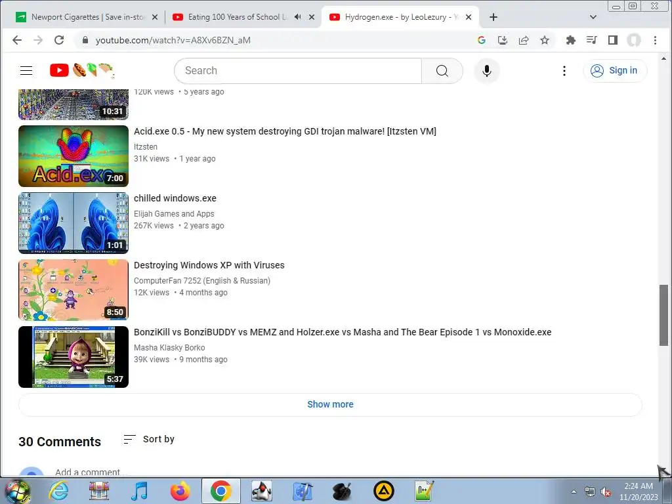Click Show more button
The image size is (672, 504).
(330, 404)
